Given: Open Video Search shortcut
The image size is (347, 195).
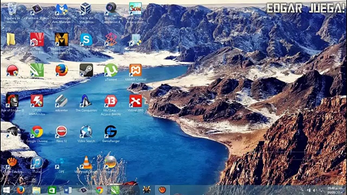Looking at the screenshot, I should [86, 132].
